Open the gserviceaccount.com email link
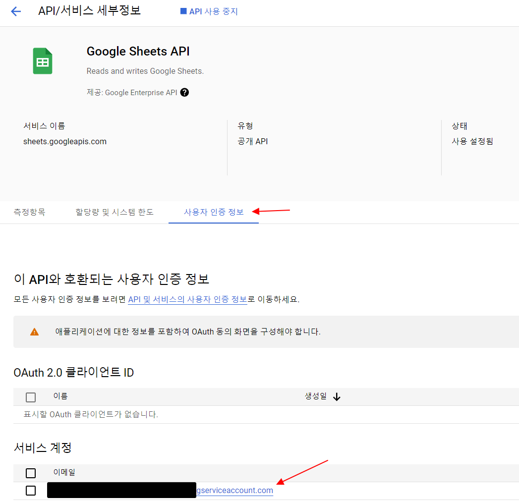 234,490
